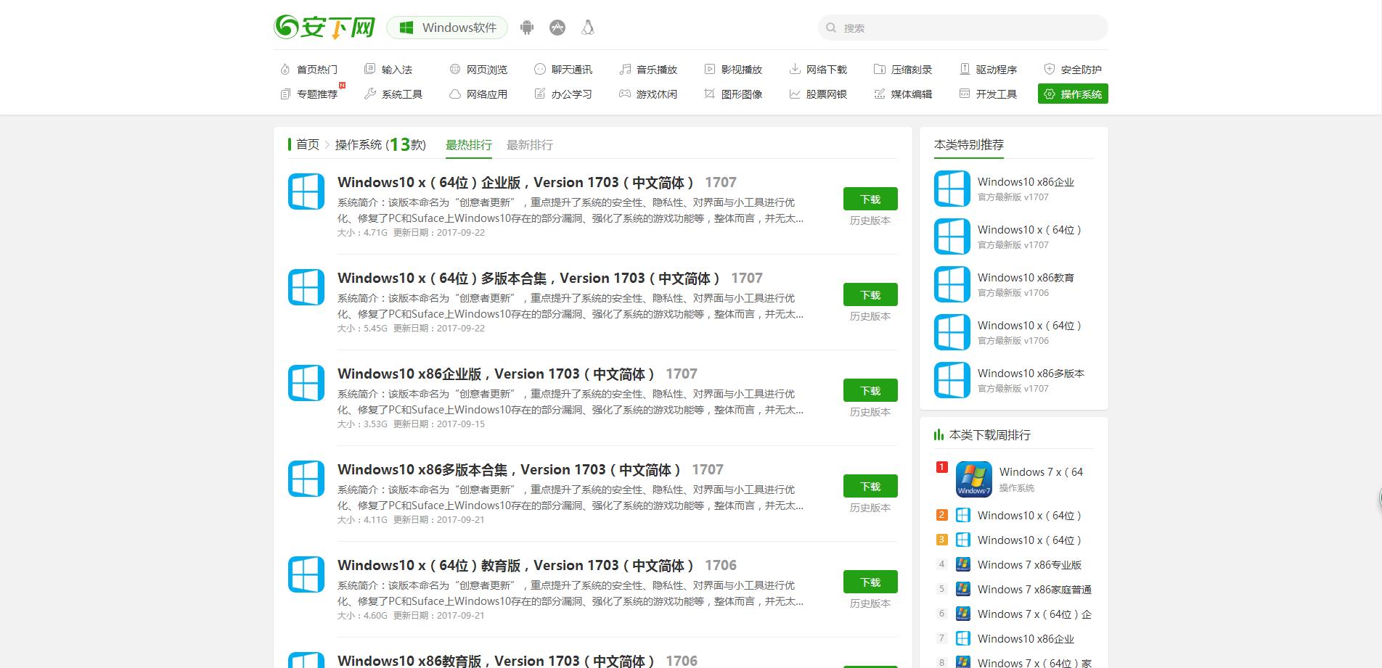View 历史版本 for Windows10 x64 企业版
This screenshot has width=1382, height=668.
coord(870,220)
